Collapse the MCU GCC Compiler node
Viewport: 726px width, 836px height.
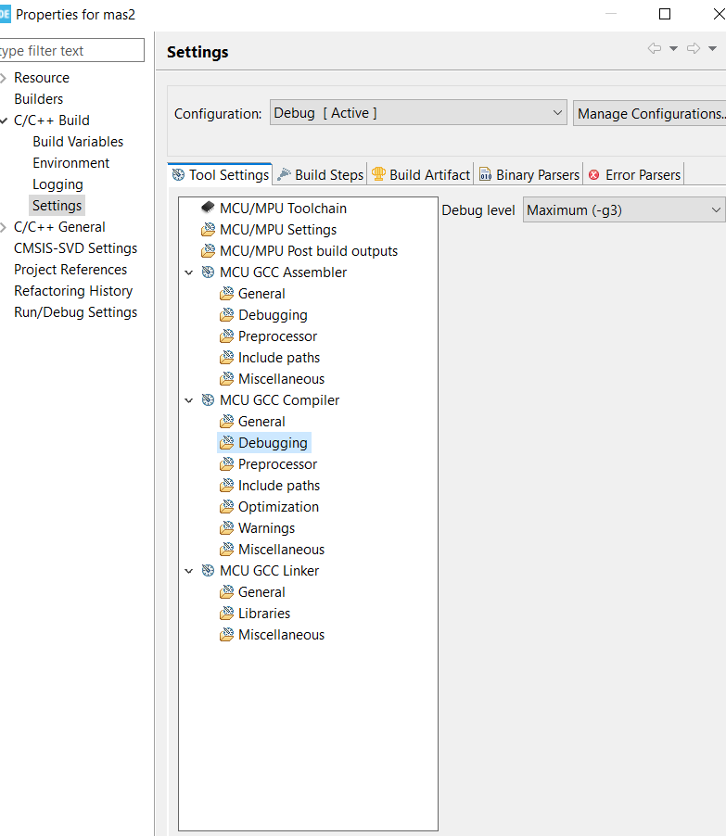pos(189,400)
